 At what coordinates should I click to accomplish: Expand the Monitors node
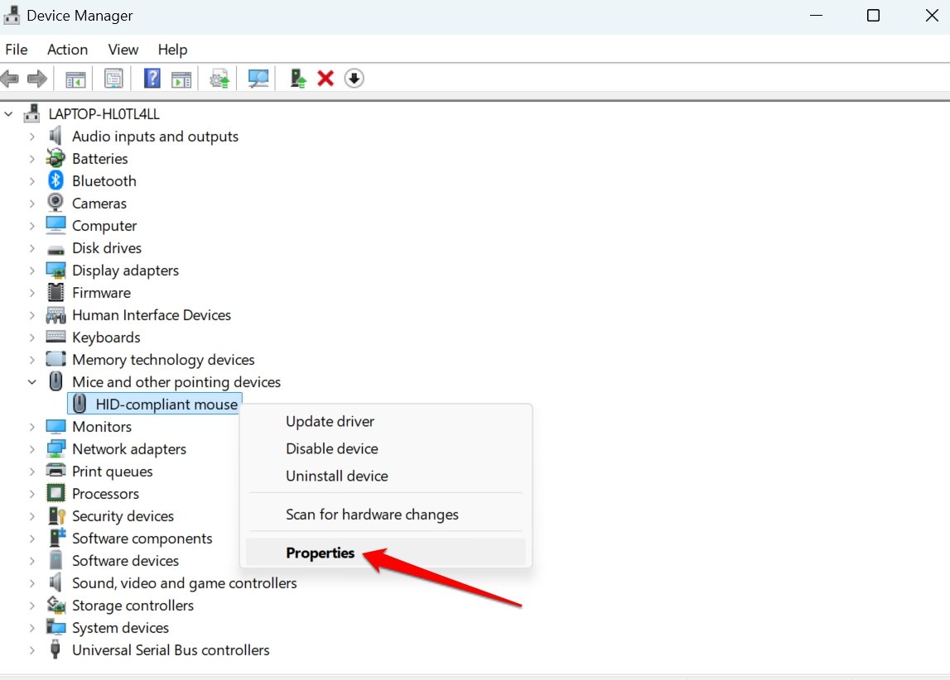(x=32, y=427)
